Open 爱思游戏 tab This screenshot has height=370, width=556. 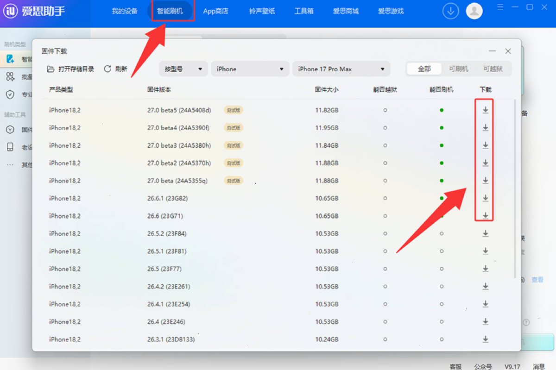coord(391,11)
